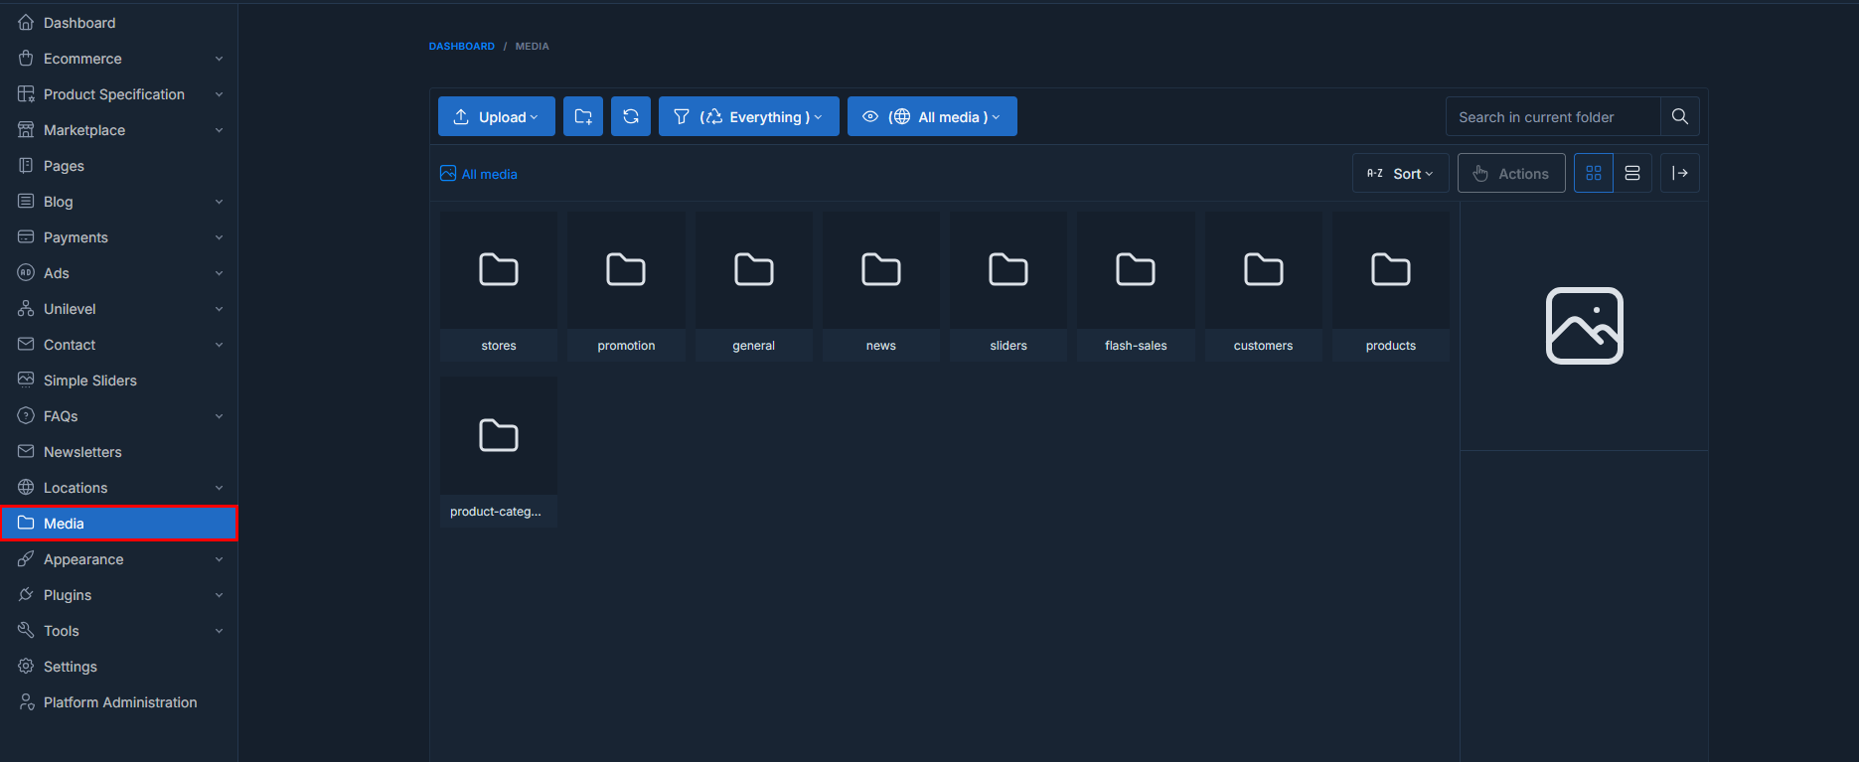Click the create new folder icon
The height and width of the screenshot is (762, 1859).
click(x=583, y=116)
